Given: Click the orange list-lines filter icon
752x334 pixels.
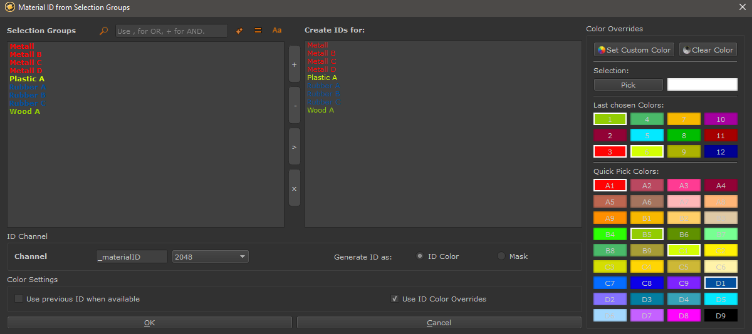Looking at the screenshot, I should pyautogui.click(x=258, y=31).
